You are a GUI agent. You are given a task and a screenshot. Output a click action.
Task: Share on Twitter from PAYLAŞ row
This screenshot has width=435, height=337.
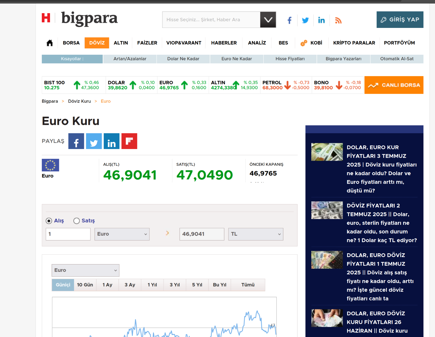[x=94, y=141]
